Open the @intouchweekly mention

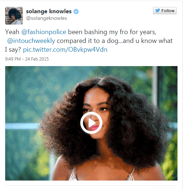(x=31, y=41)
